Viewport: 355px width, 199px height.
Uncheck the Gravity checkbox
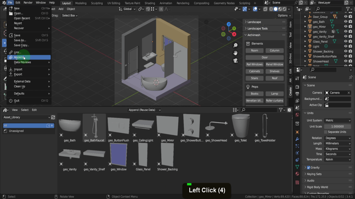pyautogui.click(x=309, y=168)
